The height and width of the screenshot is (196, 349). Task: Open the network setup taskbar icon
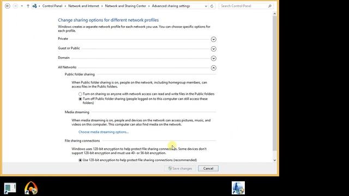[238, 188]
